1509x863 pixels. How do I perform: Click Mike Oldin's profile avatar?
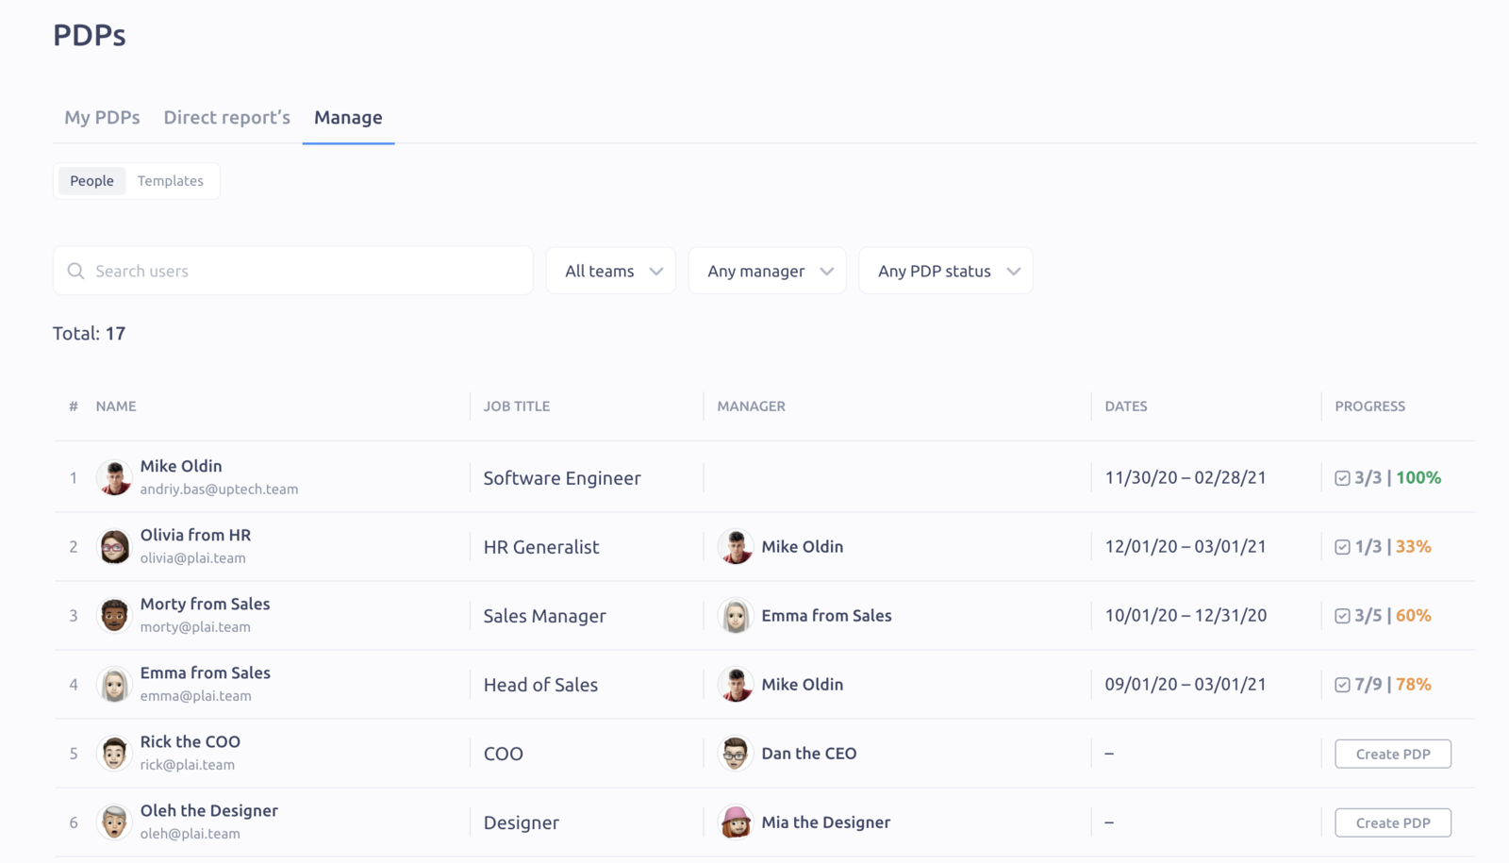[113, 476]
